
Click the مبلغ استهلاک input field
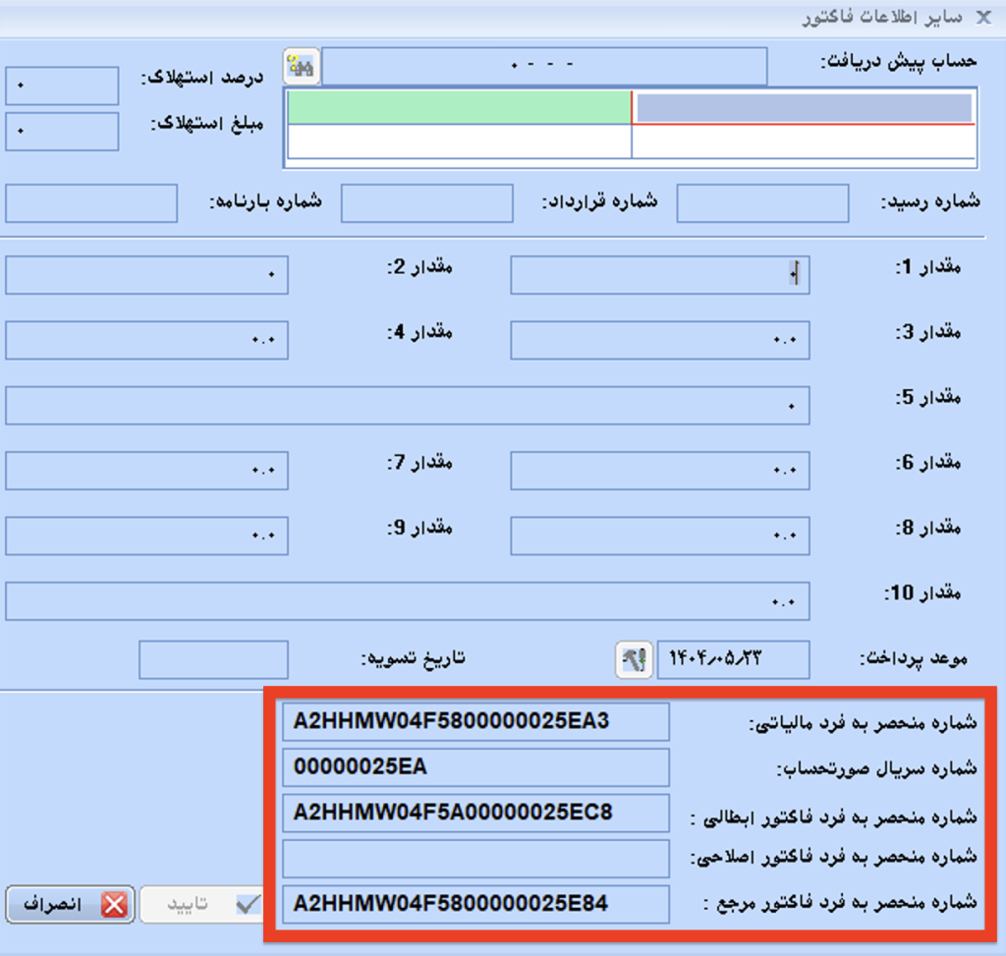click(62, 132)
